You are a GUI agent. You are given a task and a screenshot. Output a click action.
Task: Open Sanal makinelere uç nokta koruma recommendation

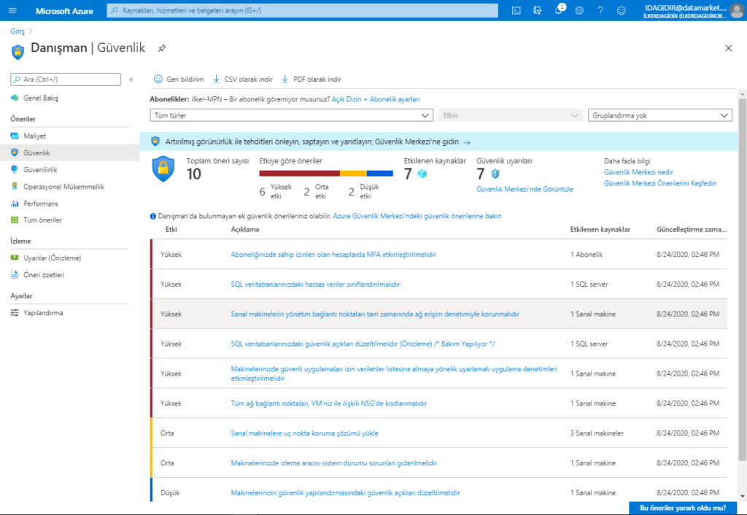[304, 433]
